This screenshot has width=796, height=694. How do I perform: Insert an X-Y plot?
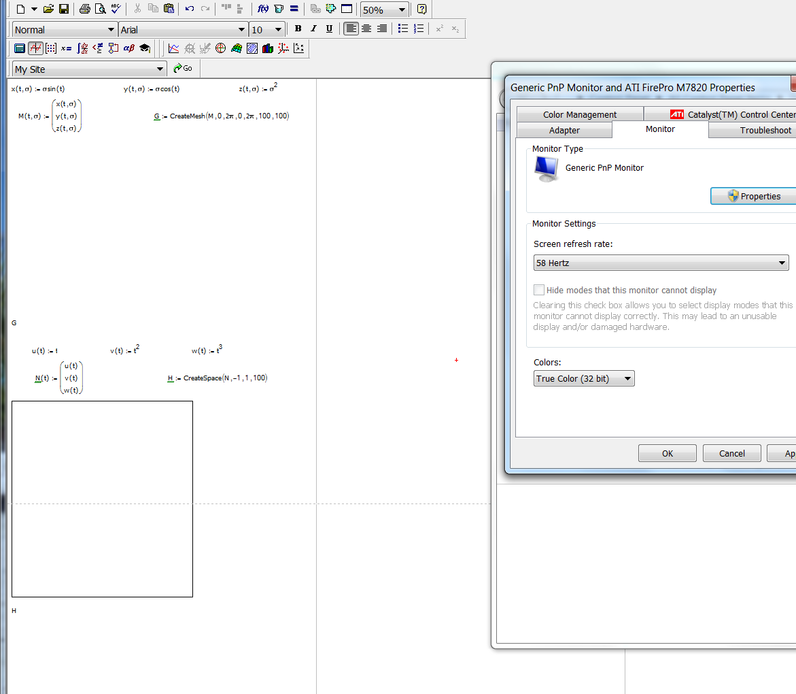[x=173, y=48]
